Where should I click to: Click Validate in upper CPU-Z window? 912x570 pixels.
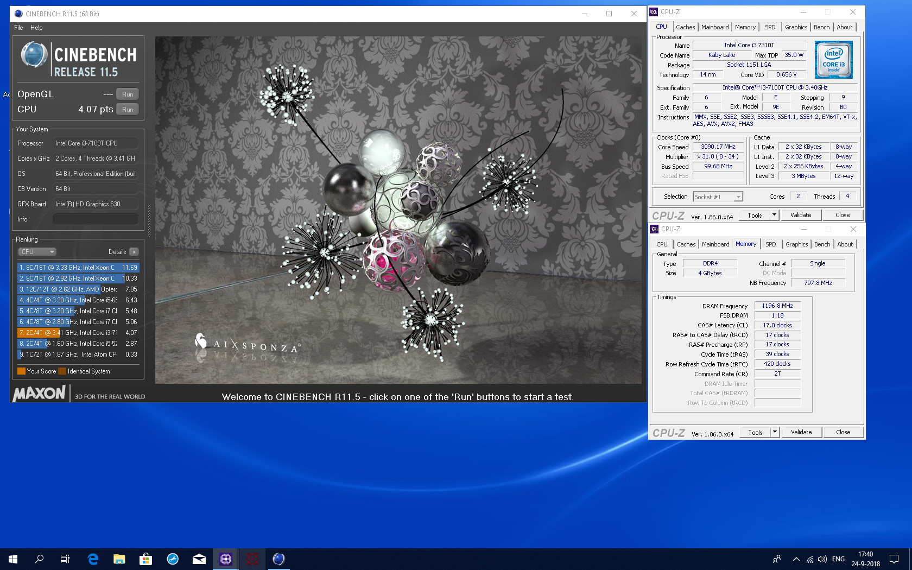(x=801, y=216)
